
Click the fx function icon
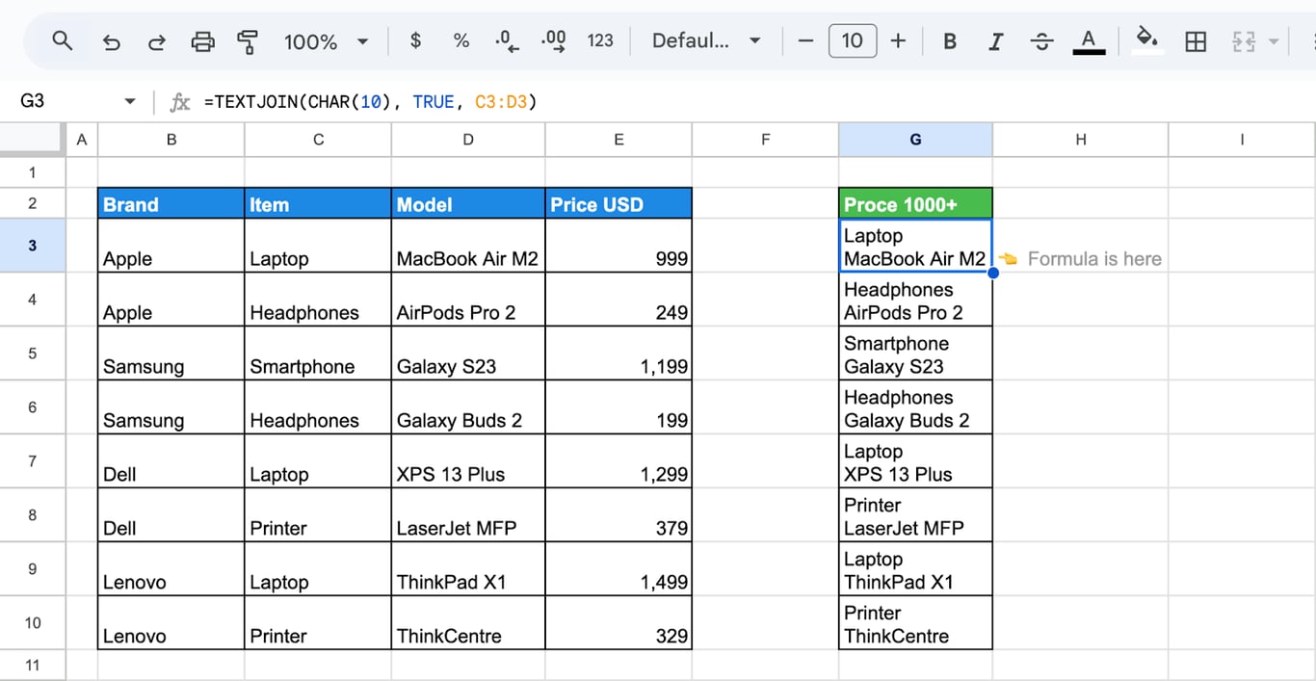(180, 102)
